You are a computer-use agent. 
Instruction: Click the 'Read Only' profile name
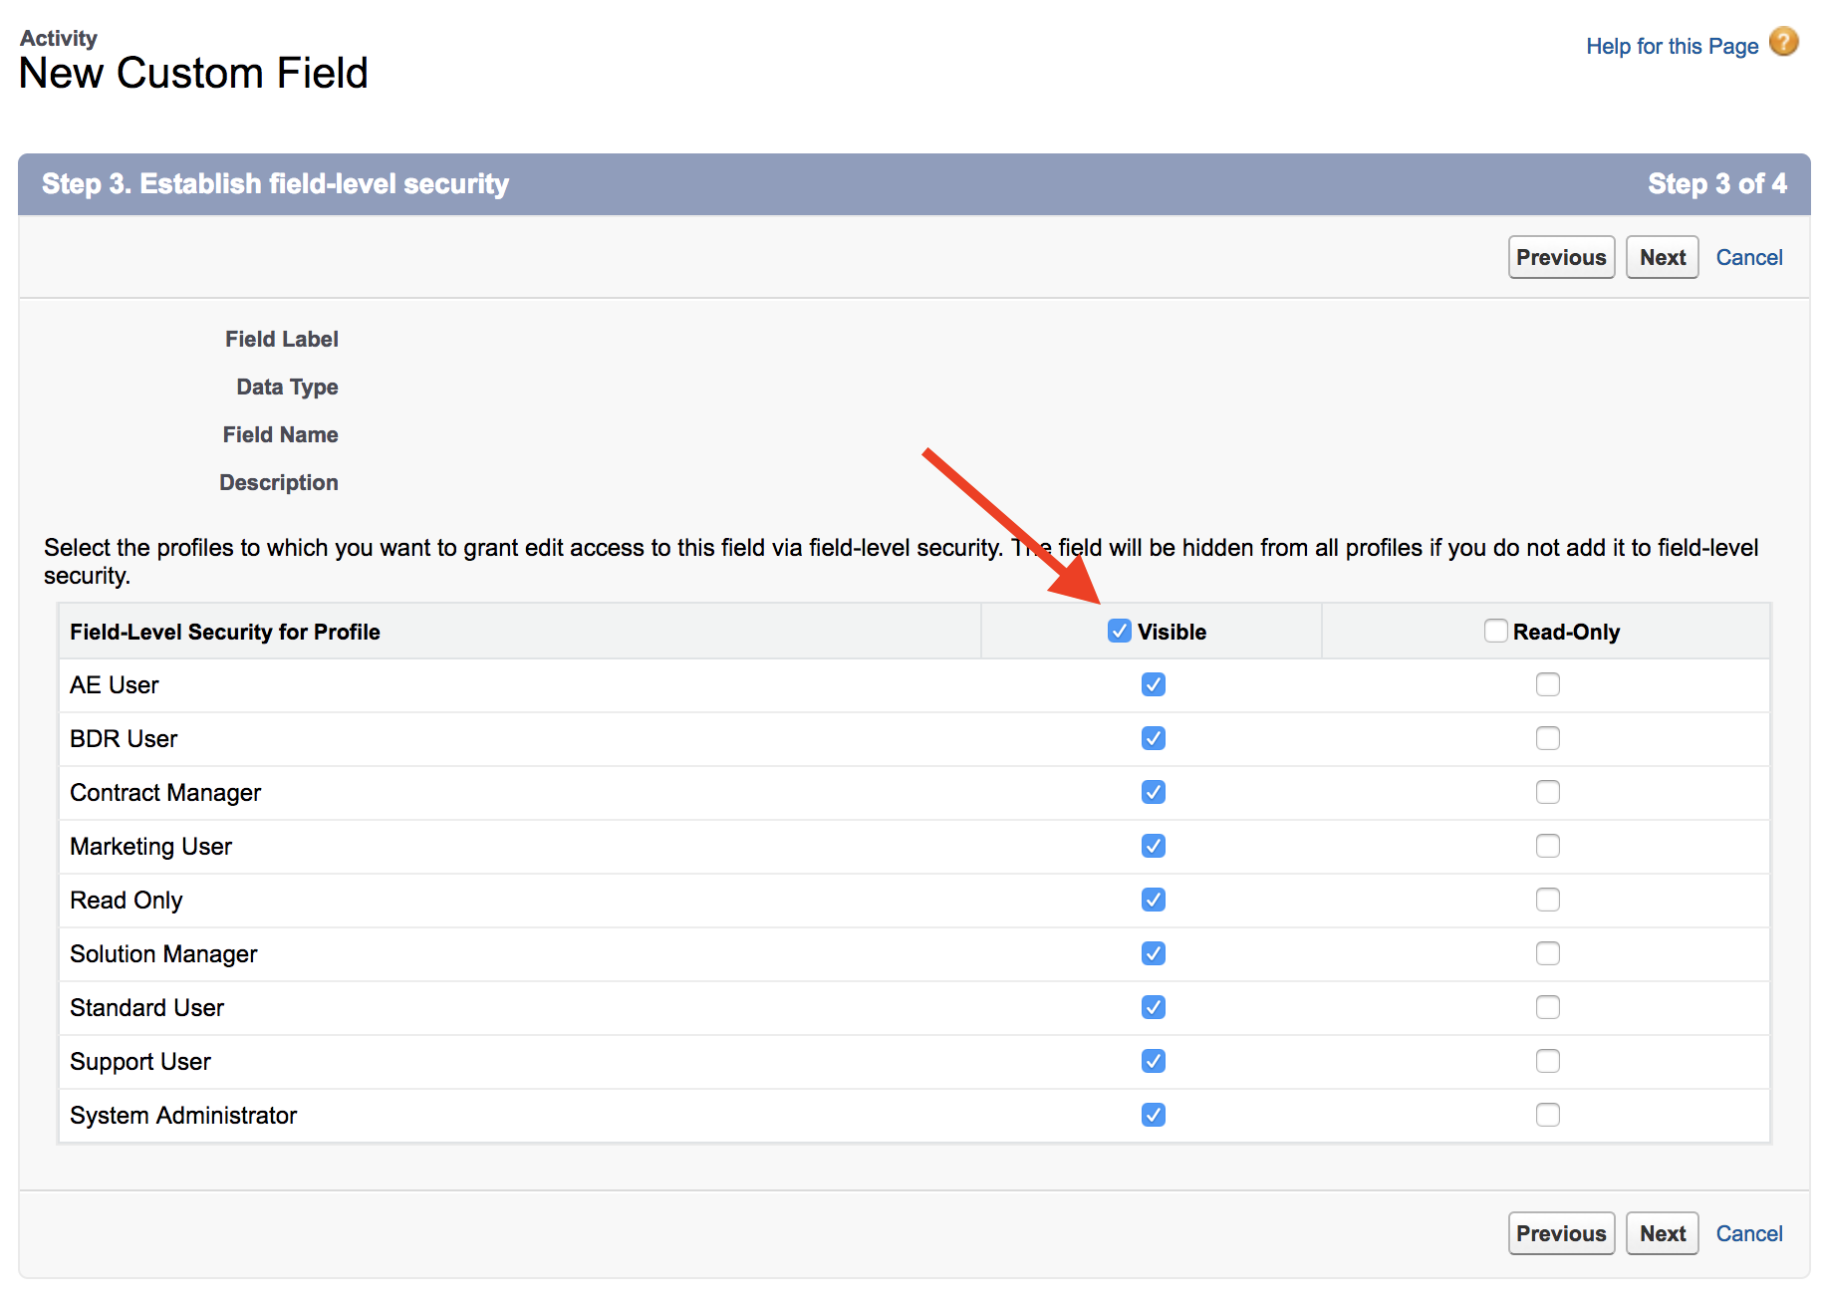point(127,901)
